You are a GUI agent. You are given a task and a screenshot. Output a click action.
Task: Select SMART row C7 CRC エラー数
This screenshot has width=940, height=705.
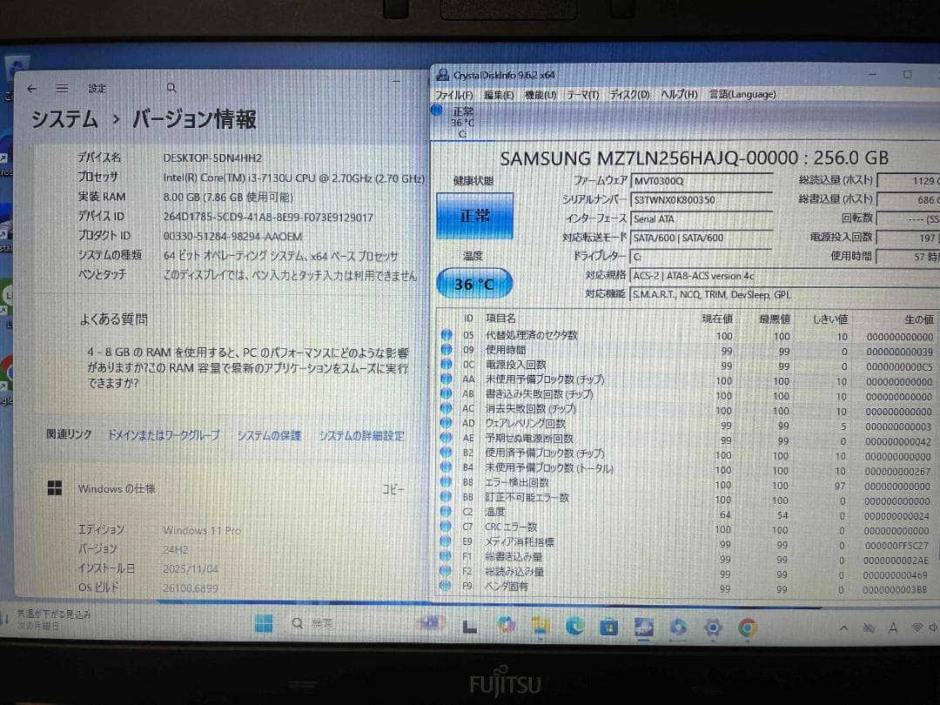[687, 527]
